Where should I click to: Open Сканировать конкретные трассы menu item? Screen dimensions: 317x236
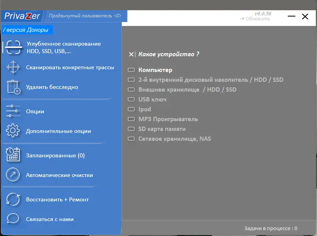tap(70, 67)
